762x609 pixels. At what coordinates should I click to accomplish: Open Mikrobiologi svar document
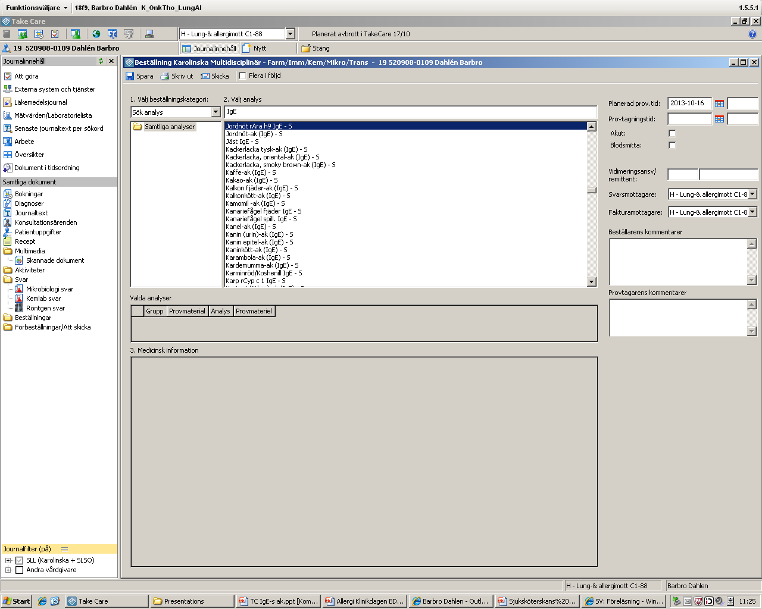49,289
